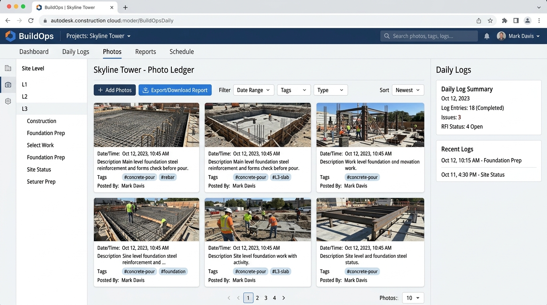Switch to the Daily Logs tab
Screen dimensions: 547x305
tap(76, 52)
